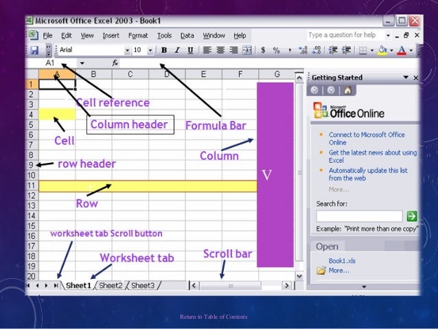Viewport: 438px width, 329px height.
Task: Open the Format menu
Action: (138, 36)
